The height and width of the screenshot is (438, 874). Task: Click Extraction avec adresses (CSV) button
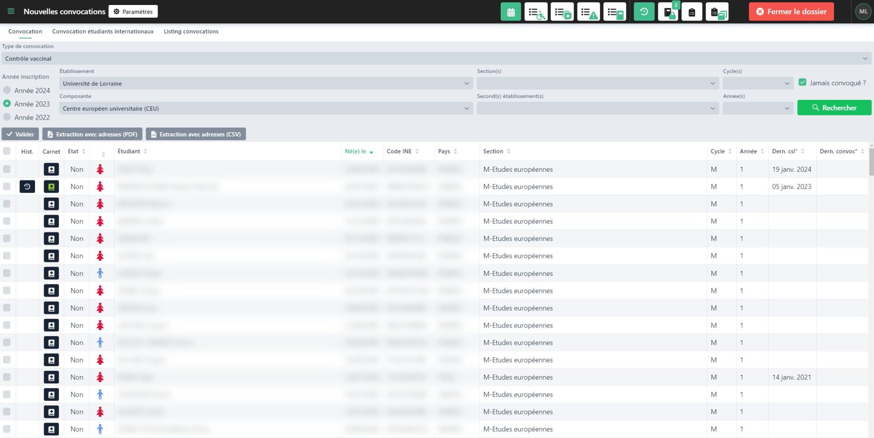pyautogui.click(x=196, y=134)
